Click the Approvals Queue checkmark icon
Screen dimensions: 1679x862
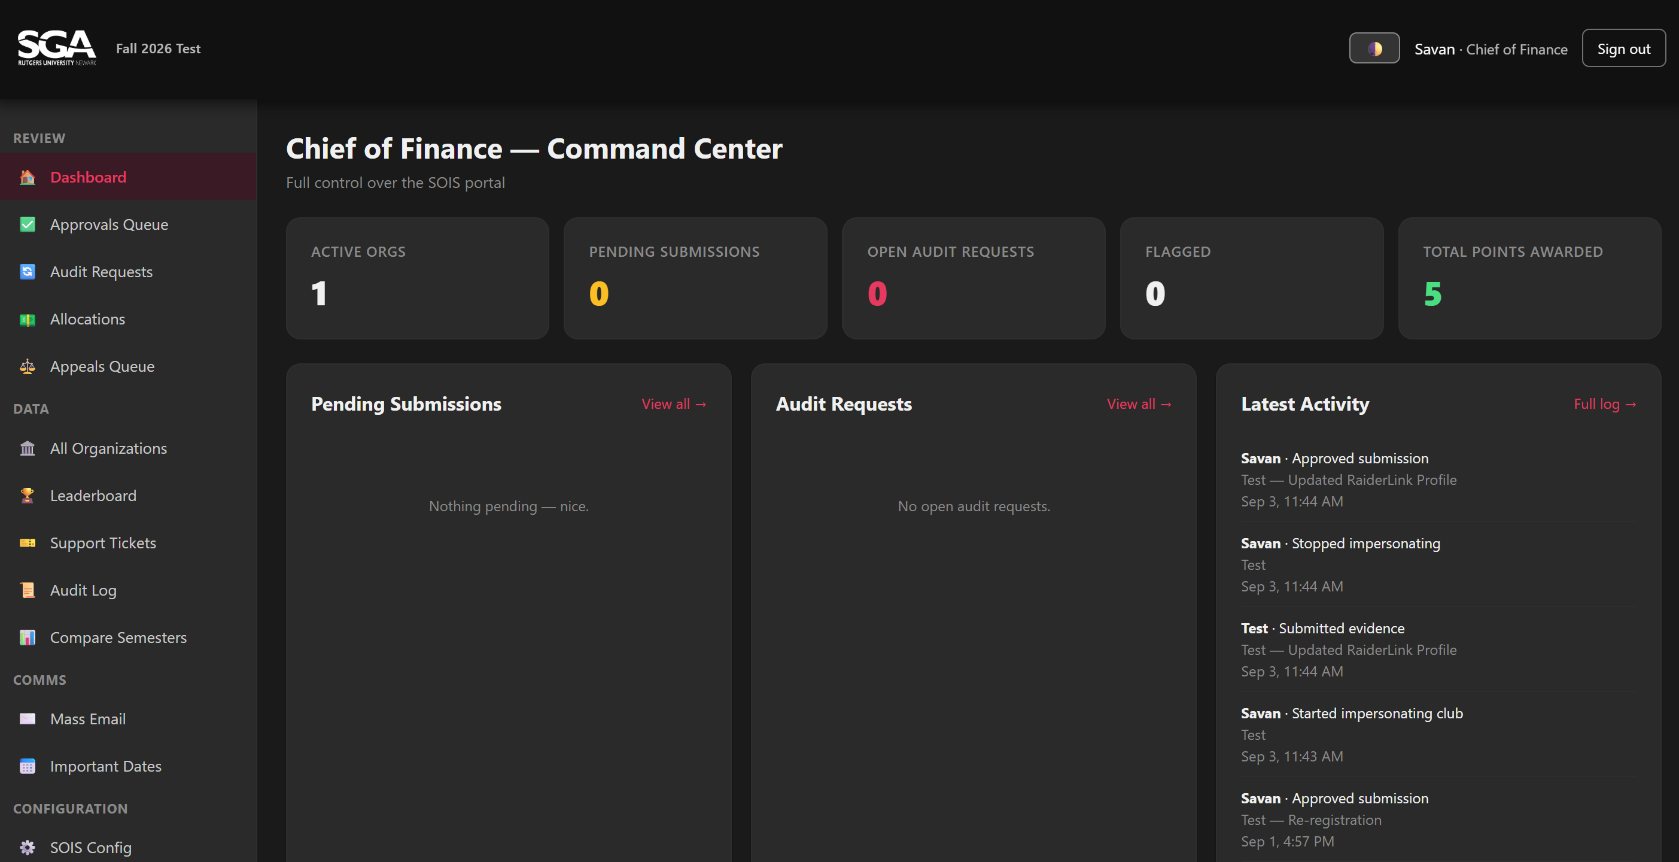(x=28, y=224)
